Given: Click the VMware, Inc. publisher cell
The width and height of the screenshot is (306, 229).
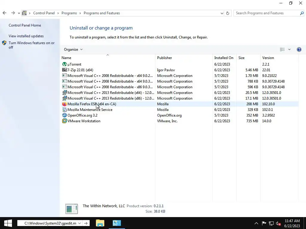Looking at the screenshot, I should [167, 121].
